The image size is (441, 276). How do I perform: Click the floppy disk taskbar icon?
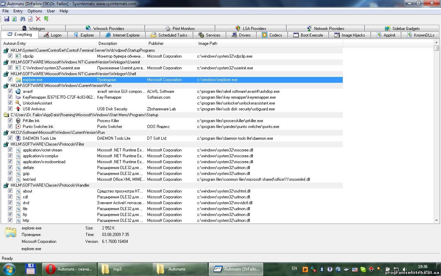(30, 269)
